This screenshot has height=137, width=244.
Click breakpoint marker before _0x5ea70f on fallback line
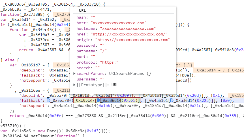coord(48,100)
